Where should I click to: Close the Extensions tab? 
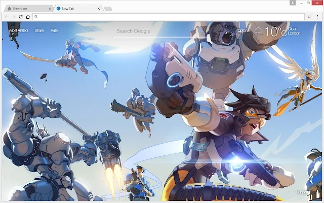[50, 9]
